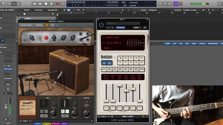Viewport: 223px width, 125px height.
Task: Select Lexicon keypad number 7
Action: (125, 62)
